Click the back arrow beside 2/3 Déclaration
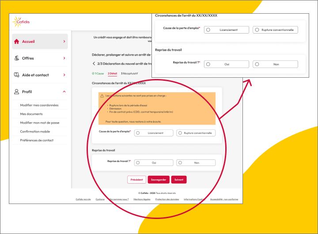Image resolution: width=318 pixels, height=234 pixels. [94, 64]
